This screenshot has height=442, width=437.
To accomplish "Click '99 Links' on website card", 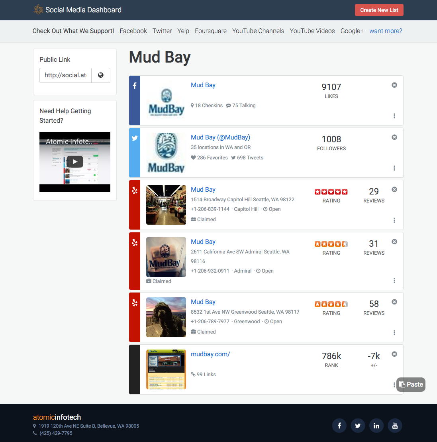I will (x=204, y=374).
